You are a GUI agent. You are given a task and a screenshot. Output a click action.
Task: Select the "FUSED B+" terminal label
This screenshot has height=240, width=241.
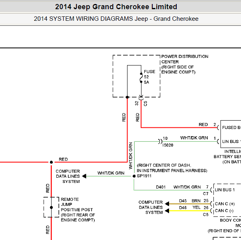(231, 128)
